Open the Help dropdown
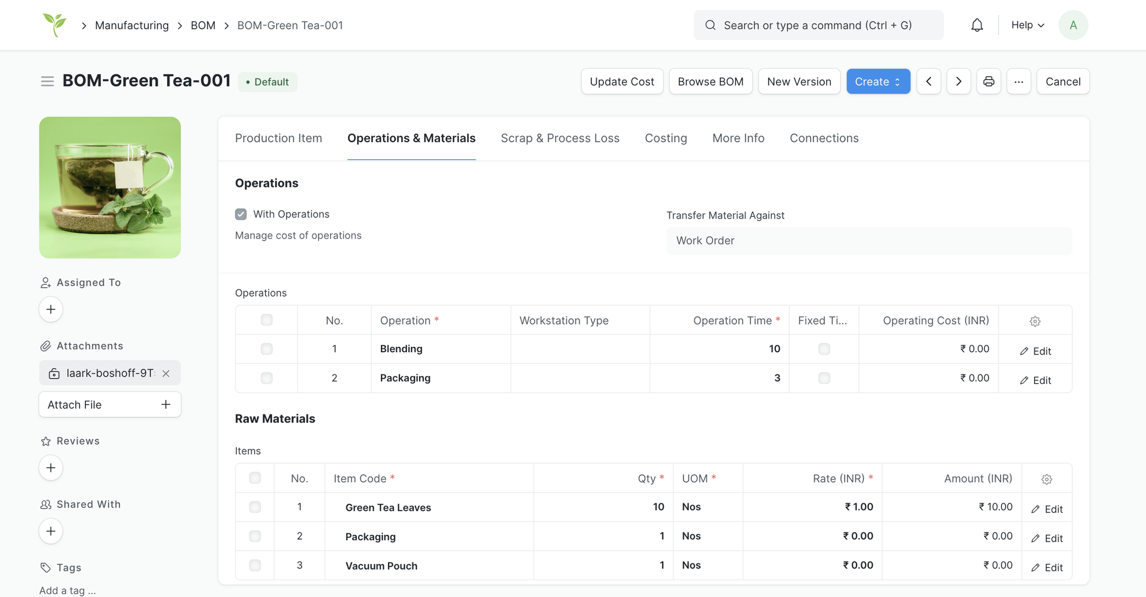Image resolution: width=1146 pixels, height=597 pixels. click(x=1028, y=25)
